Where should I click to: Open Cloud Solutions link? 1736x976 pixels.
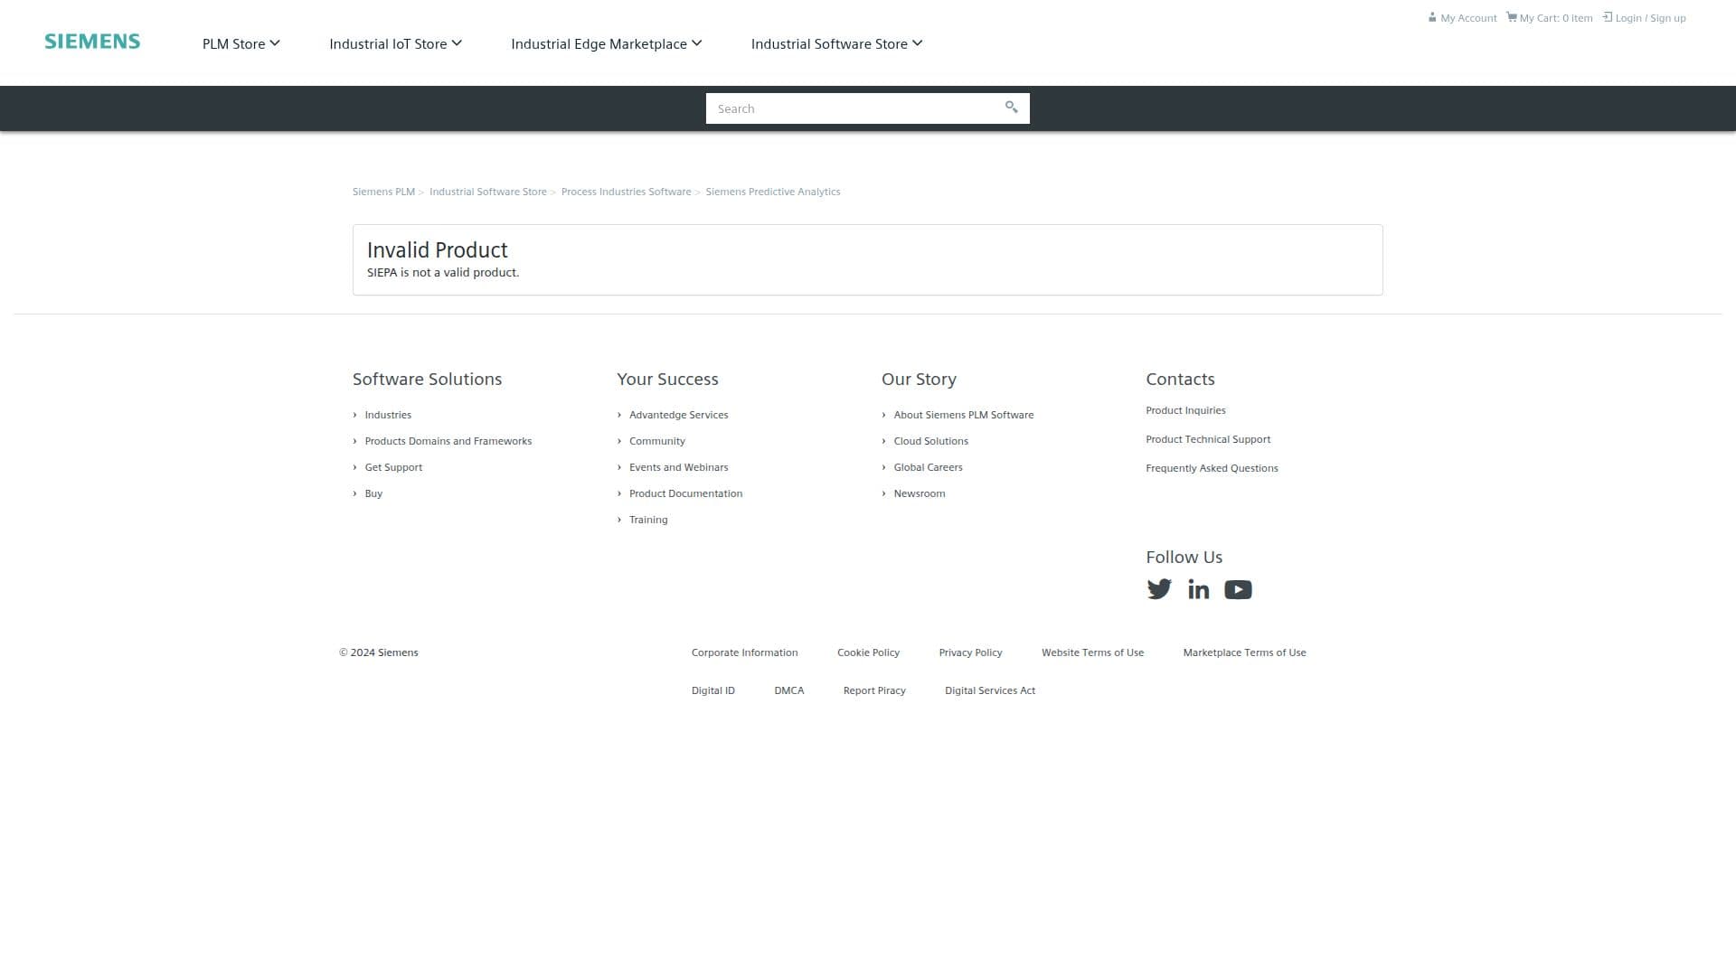pos(931,441)
